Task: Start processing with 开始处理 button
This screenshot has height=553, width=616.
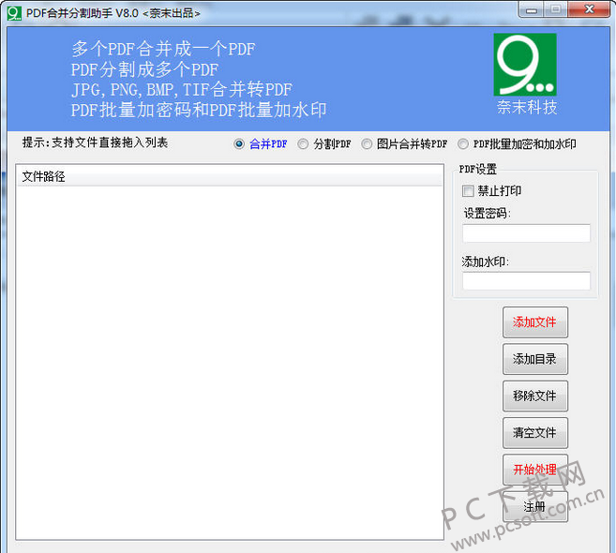Action: (535, 470)
